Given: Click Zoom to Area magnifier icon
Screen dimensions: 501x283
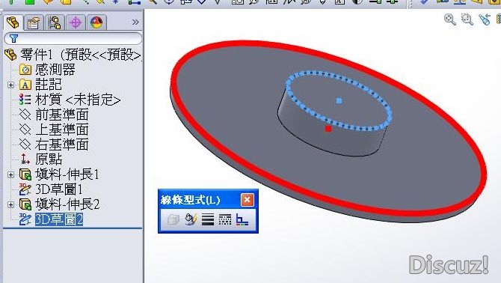Looking at the screenshot, I should point(467,19).
